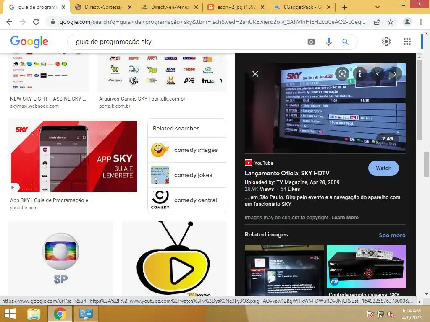Open SKY HDTV video preview image

tap(325, 109)
